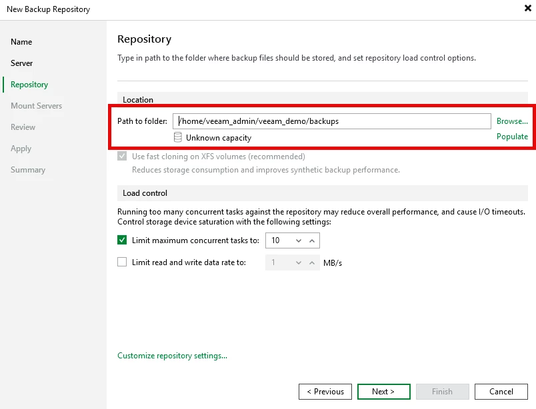
Task: Select the Repository wizard step
Action: [x=29, y=85]
